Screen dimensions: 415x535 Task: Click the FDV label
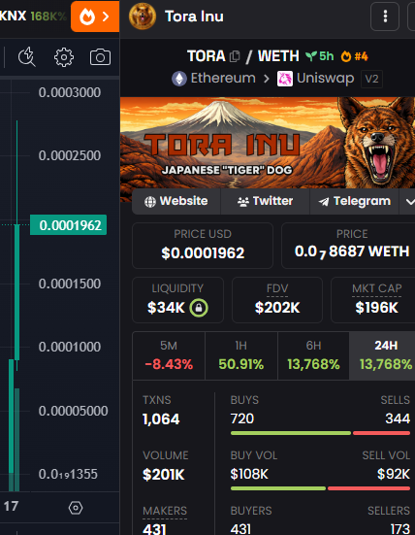[277, 288]
